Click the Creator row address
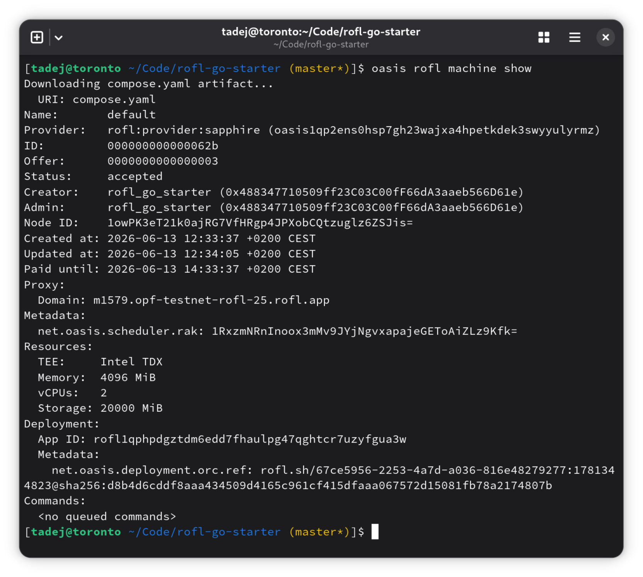Image resolution: width=643 pixels, height=577 pixels. (x=371, y=192)
